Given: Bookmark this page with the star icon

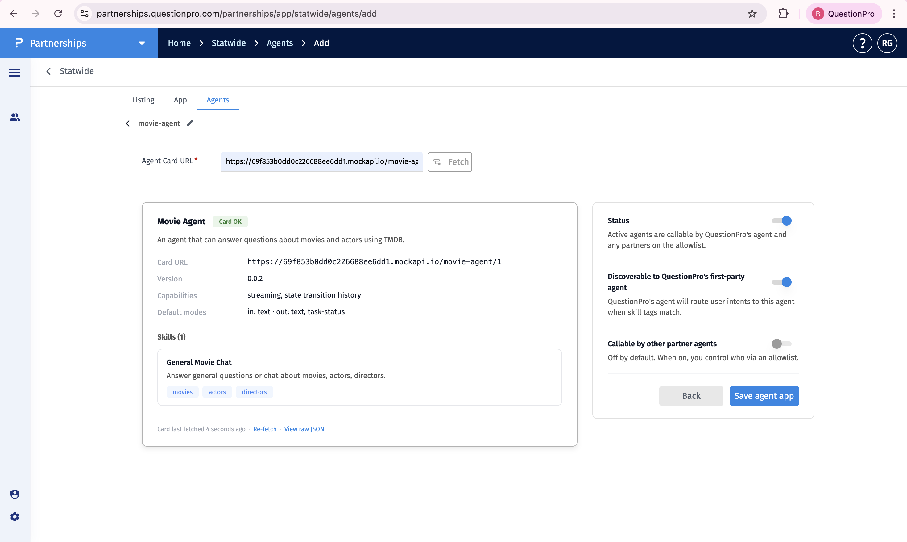Looking at the screenshot, I should pyautogui.click(x=752, y=14).
